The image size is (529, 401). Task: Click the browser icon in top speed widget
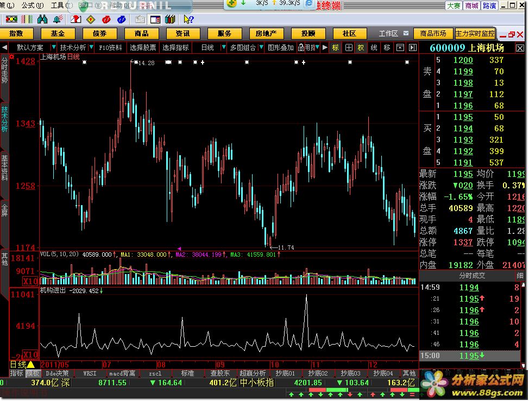pos(308,3)
